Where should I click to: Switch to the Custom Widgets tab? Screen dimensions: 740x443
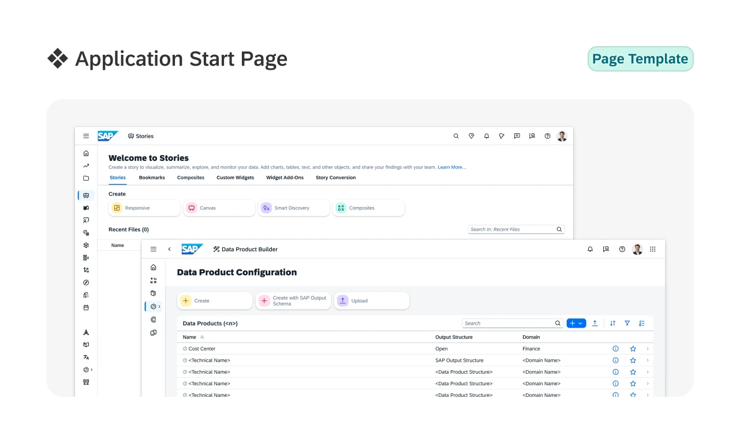tap(236, 178)
